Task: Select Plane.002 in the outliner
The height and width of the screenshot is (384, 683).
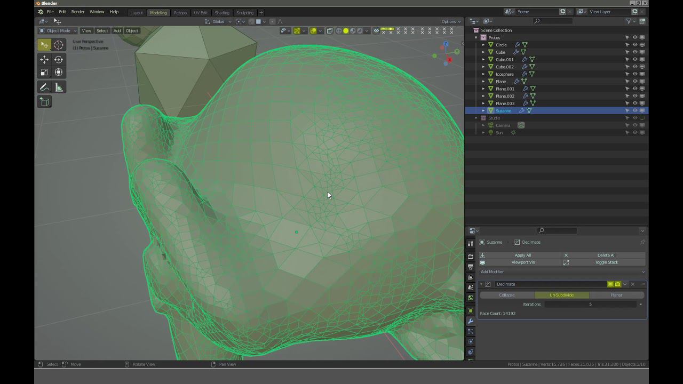Action: (x=505, y=96)
